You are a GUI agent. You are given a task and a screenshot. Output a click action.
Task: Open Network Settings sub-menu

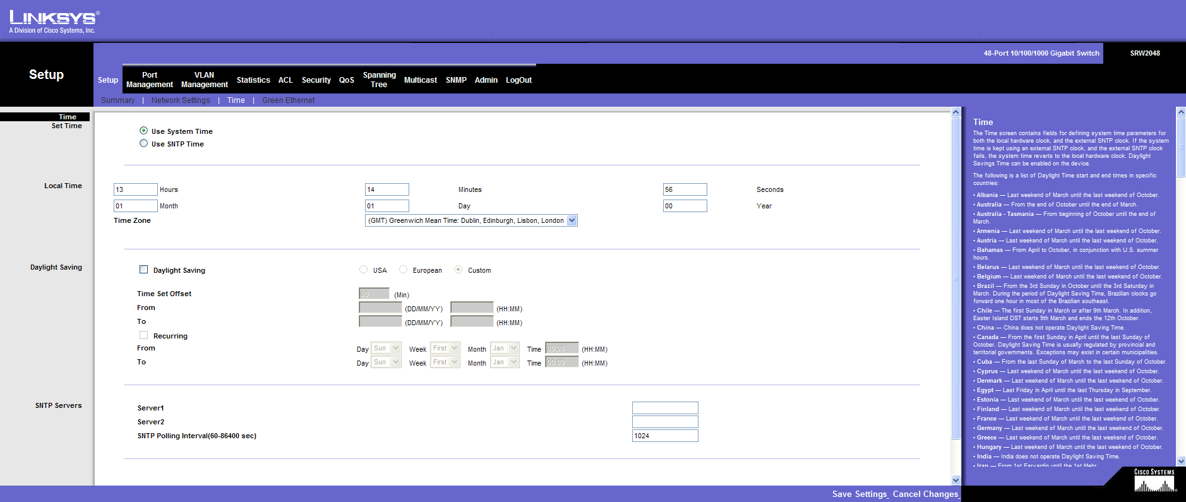[x=181, y=100]
